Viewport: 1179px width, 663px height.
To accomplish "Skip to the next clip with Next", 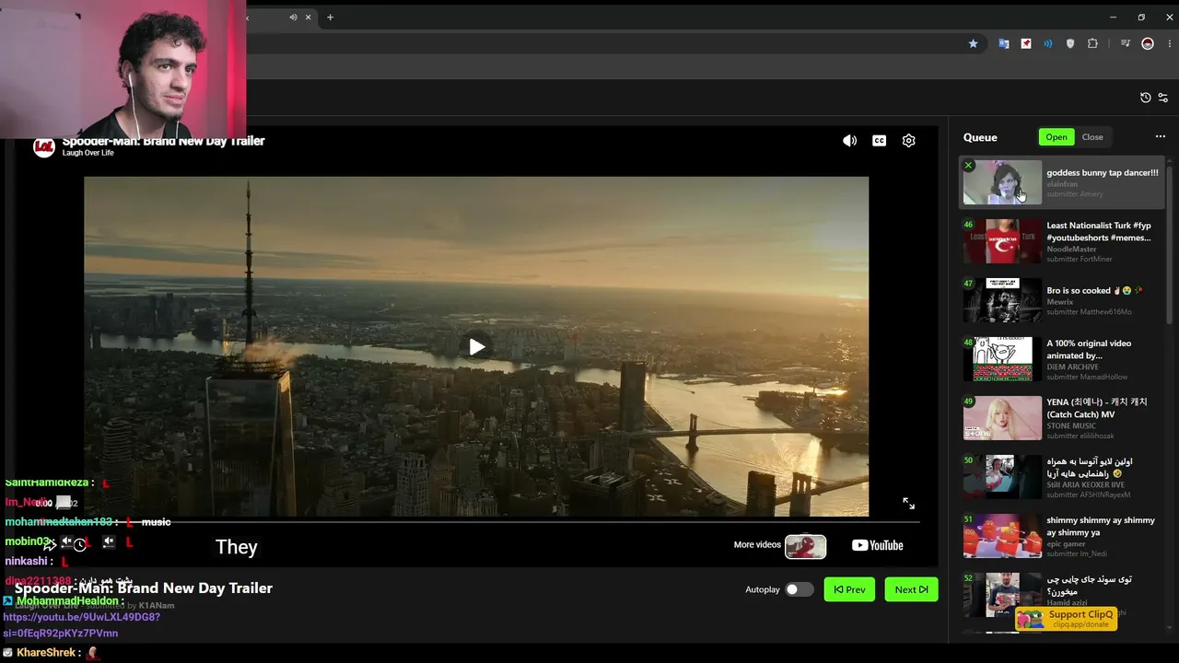I will click(x=911, y=589).
